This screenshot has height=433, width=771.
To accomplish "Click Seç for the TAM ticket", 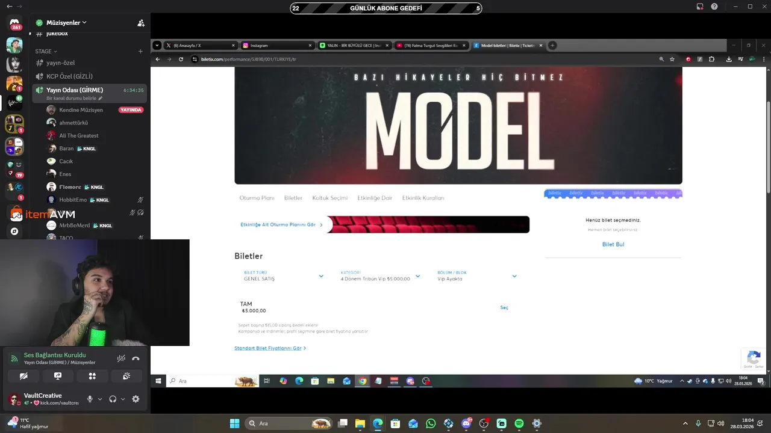I will pyautogui.click(x=504, y=307).
